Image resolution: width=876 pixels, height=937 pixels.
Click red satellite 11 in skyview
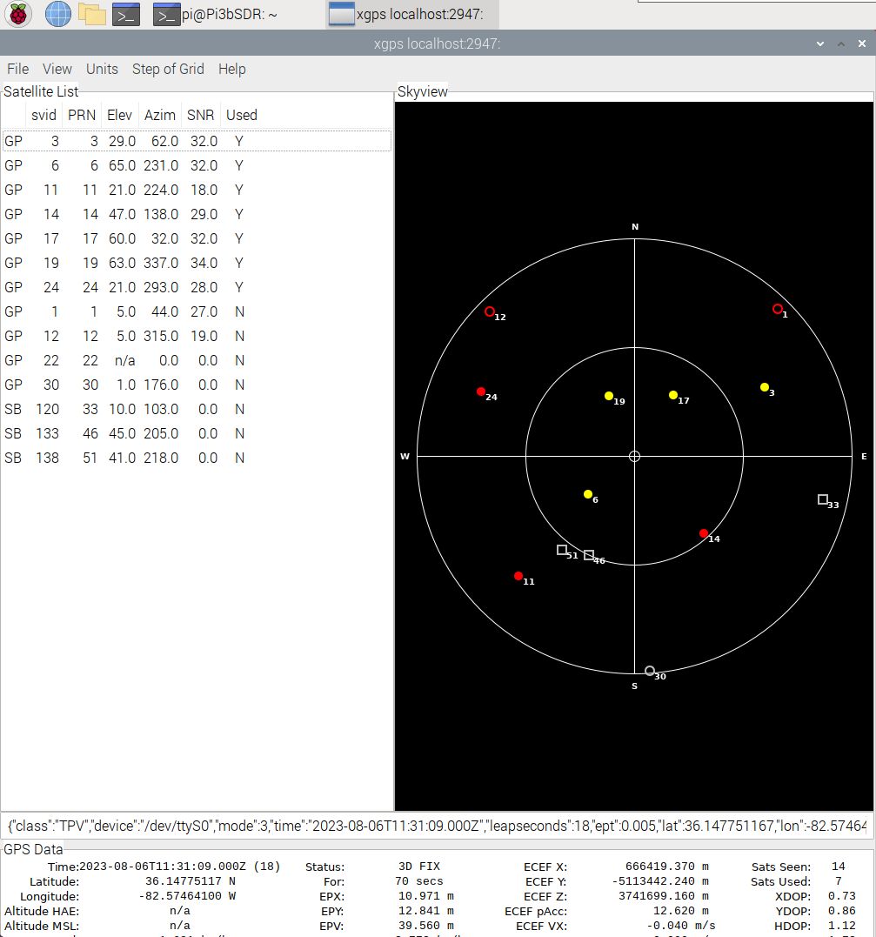(x=518, y=576)
